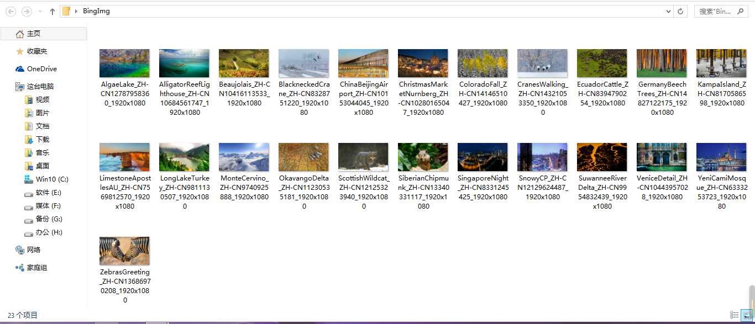Select LimestoneApostlesAU image thumbnail

click(124, 157)
